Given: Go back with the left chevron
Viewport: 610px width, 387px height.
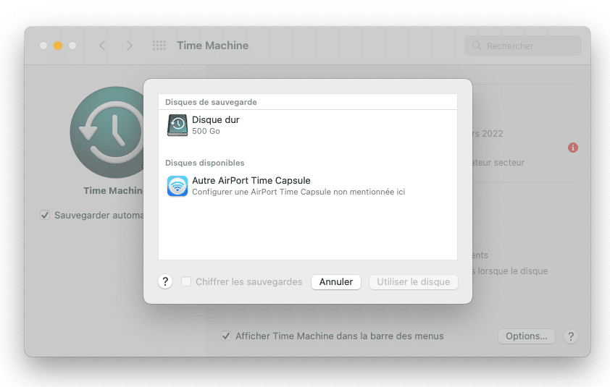Looking at the screenshot, I should coord(102,46).
